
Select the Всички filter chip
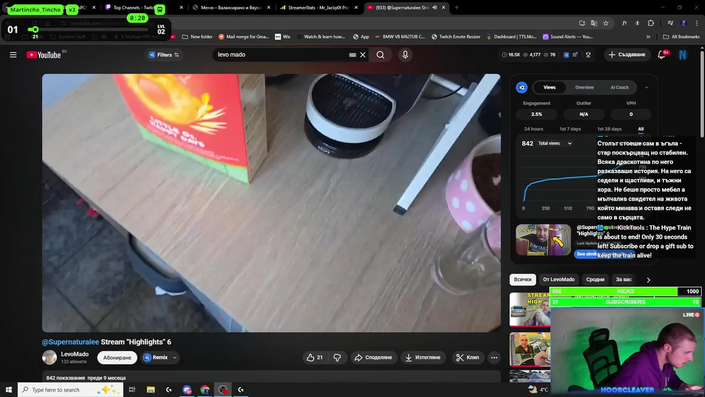(523, 280)
